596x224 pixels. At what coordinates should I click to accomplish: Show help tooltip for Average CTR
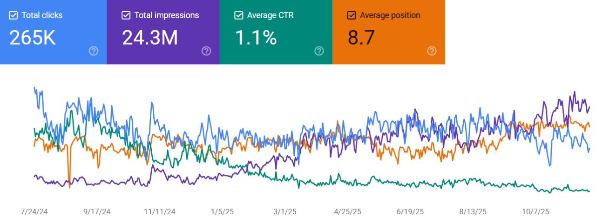[319, 51]
